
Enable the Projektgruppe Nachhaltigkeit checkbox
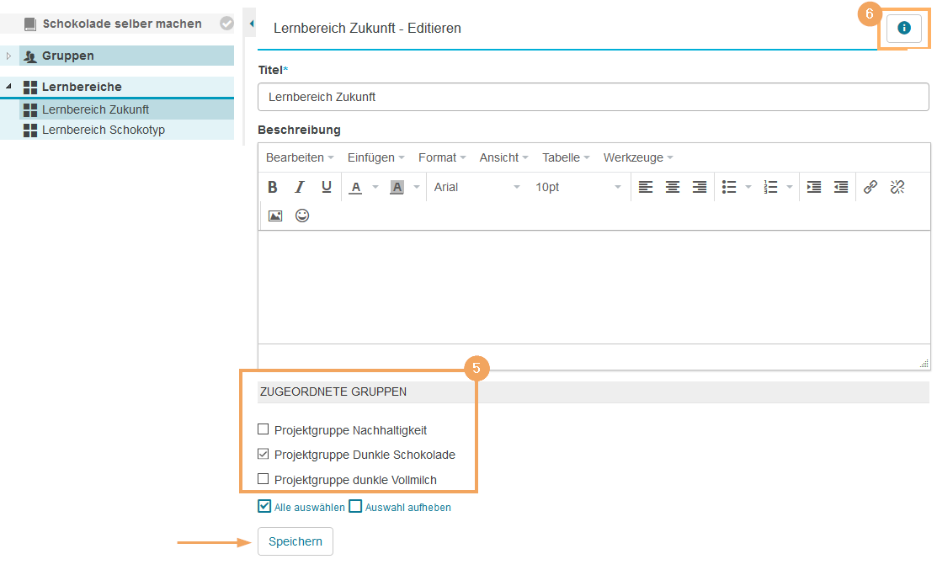point(264,429)
